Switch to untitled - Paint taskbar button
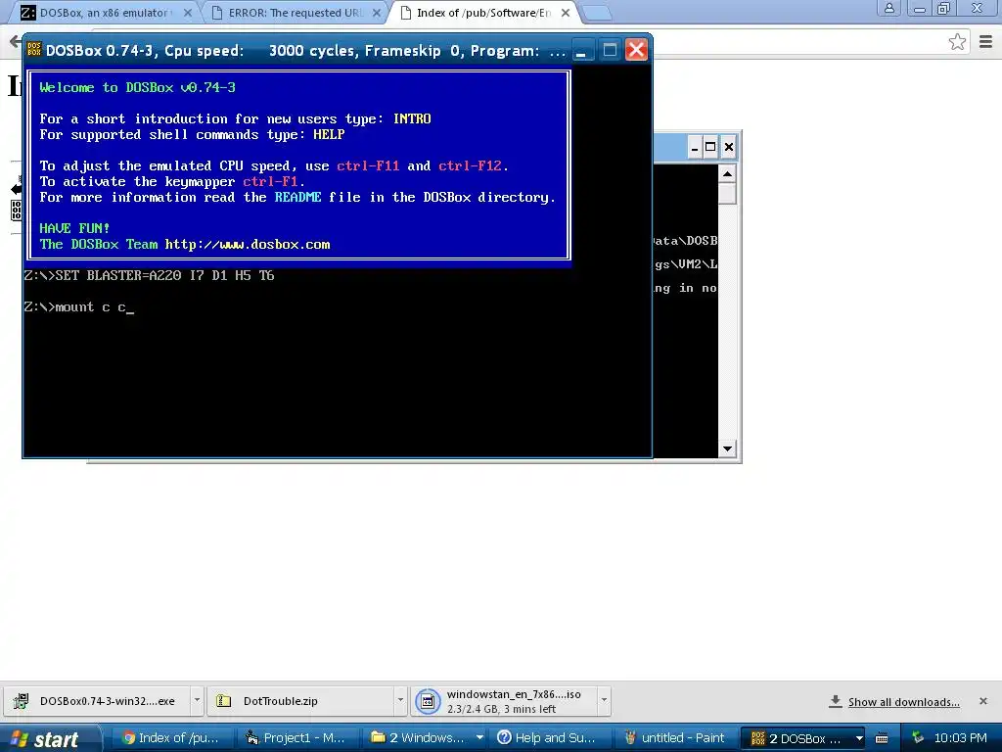The image size is (1002, 752). (673, 738)
